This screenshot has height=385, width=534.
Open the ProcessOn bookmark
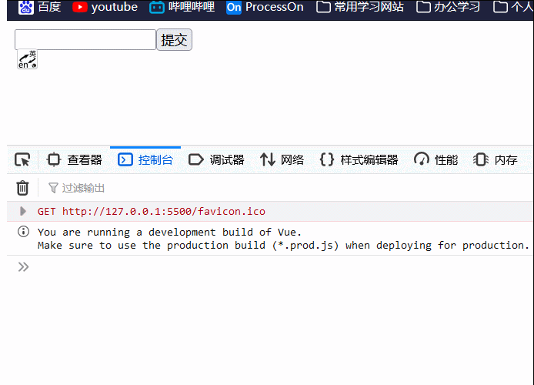click(265, 7)
